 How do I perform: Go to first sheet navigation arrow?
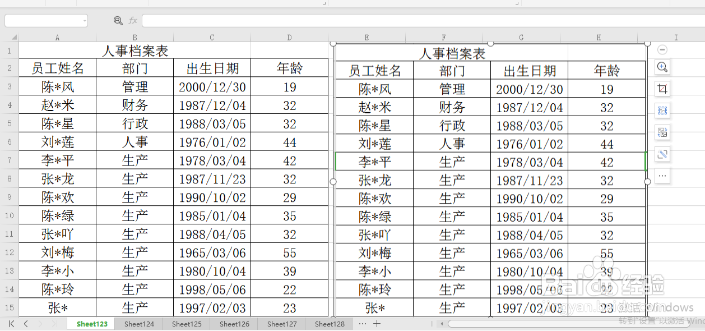(x=12, y=324)
